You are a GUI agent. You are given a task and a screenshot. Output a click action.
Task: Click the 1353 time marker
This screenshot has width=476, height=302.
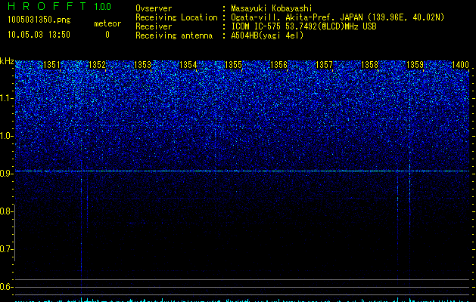pos(143,65)
